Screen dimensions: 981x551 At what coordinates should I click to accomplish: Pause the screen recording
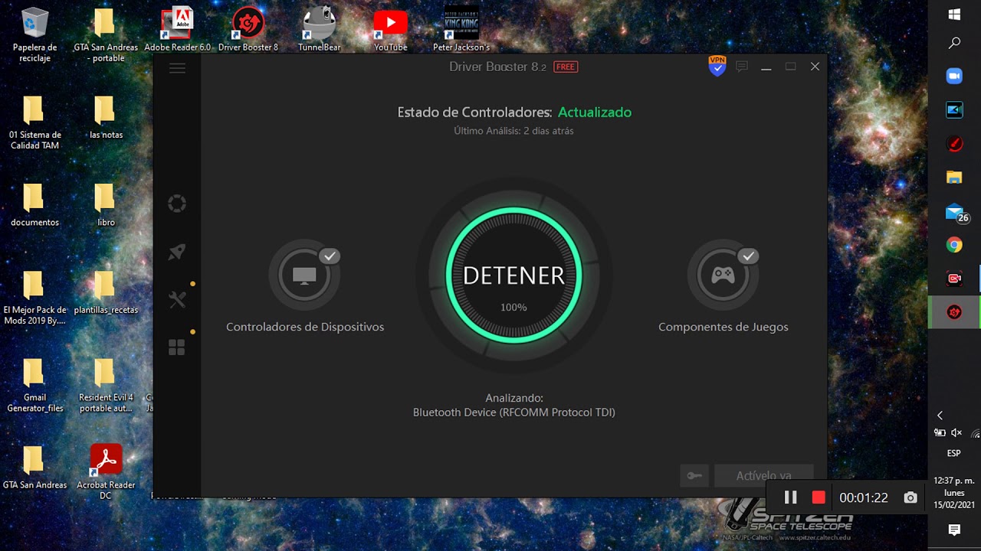(790, 497)
